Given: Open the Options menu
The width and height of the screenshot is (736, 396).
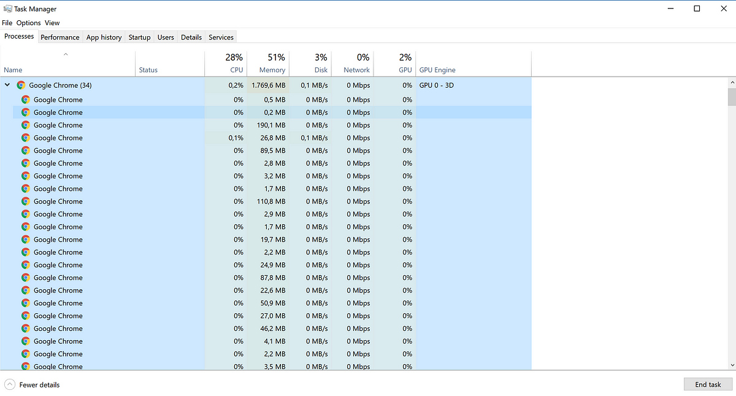Looking at the screenshot, I should click(x=29, y=23).
